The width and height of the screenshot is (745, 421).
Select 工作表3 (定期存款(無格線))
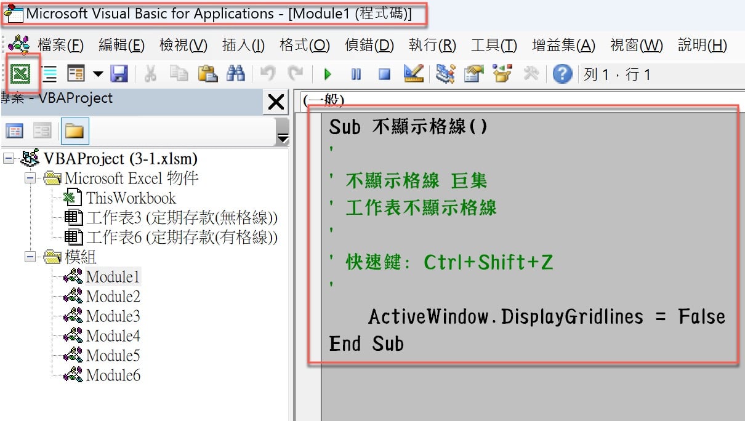click(x=182, y=218)
